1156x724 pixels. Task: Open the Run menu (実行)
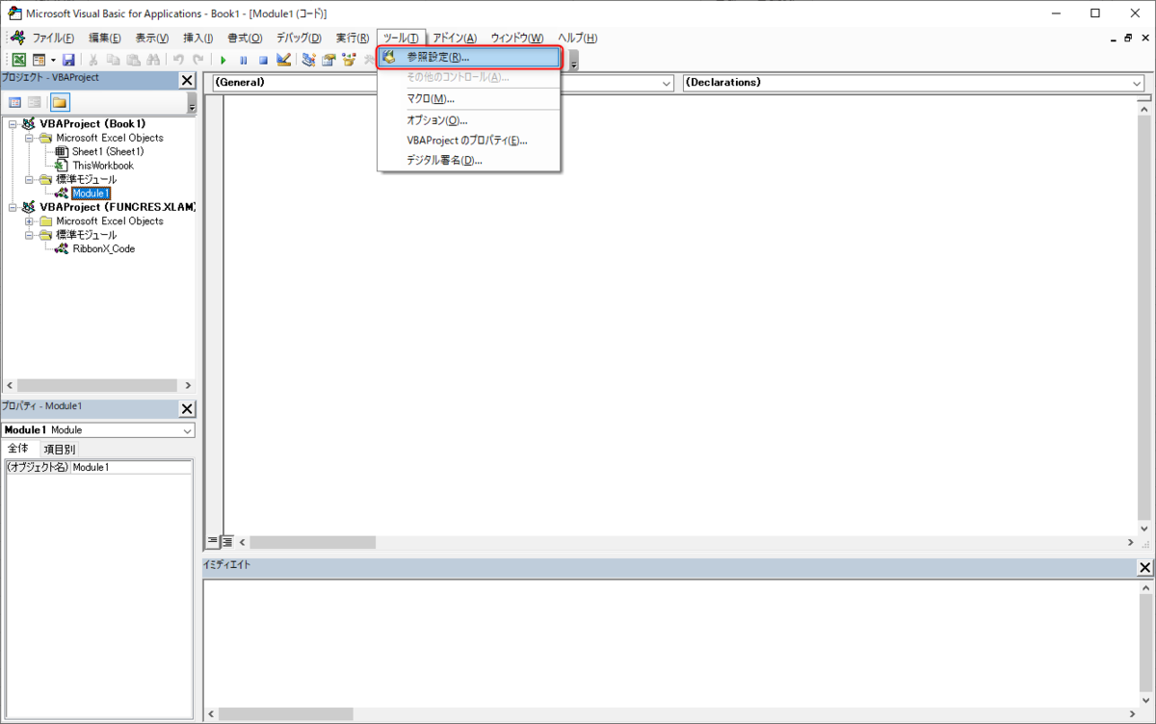tap(353, 38)
